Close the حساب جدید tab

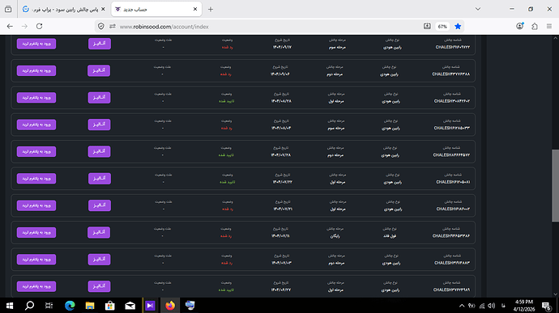pos(195,9)
